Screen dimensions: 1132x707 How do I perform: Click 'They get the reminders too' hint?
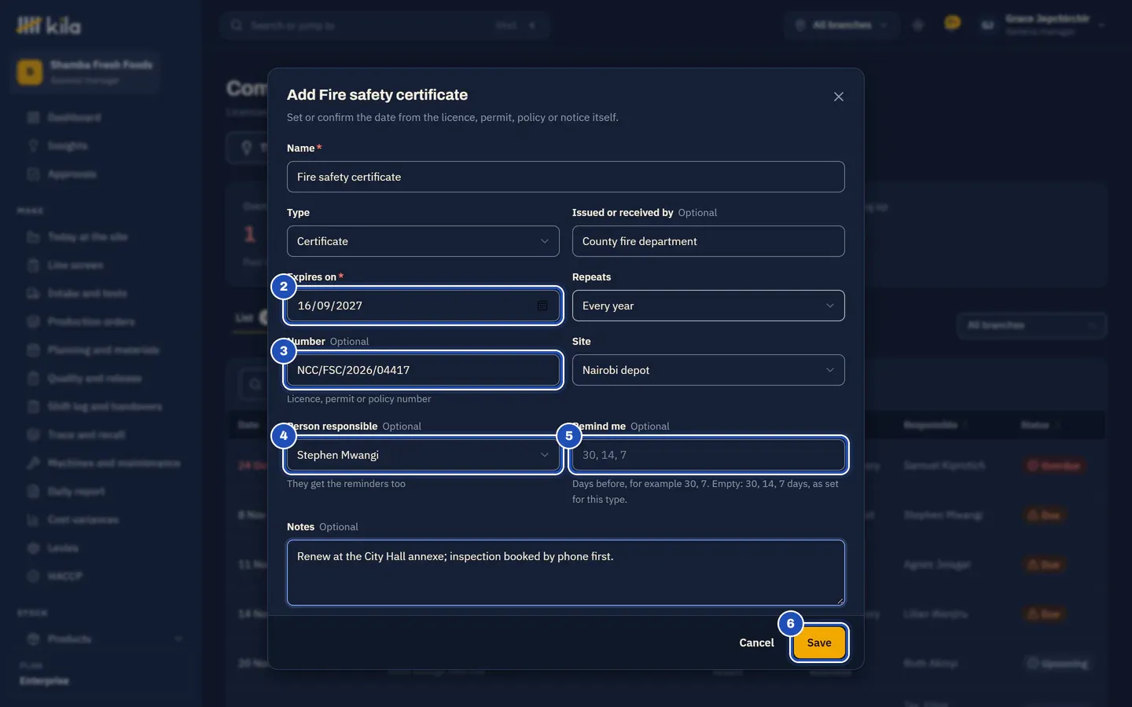tap(346, 484)
